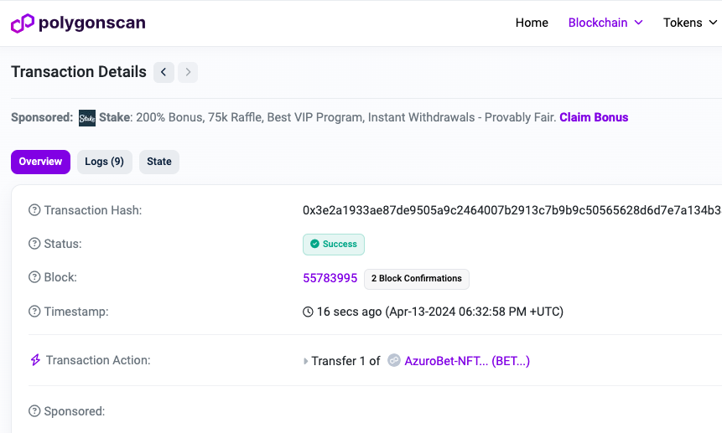The height and width of the screenshot is (433, 722).
Task: Click 'Transfer 1 of' text
Action: pos(345,361)
